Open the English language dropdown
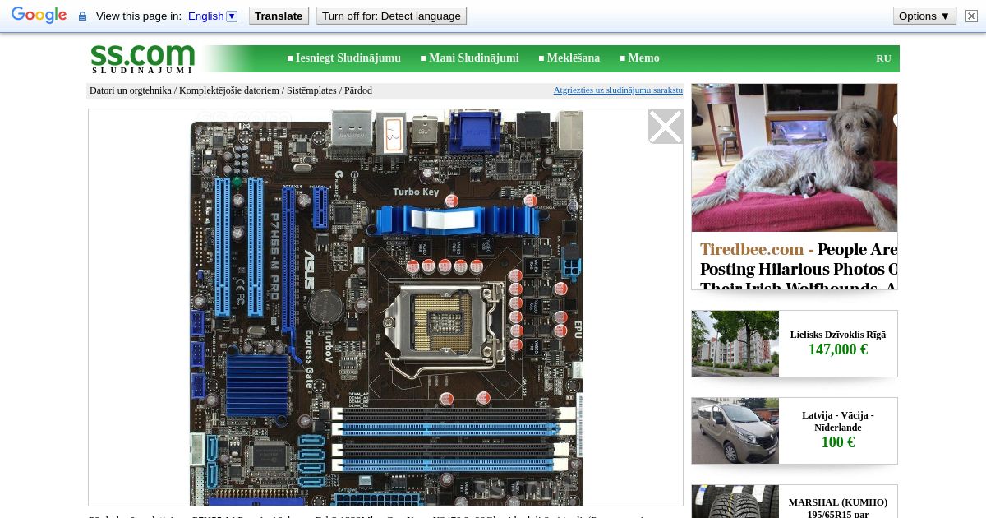 [x=212, y=16]
